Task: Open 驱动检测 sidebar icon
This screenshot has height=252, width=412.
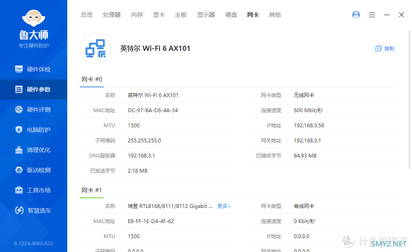Action: point(19,170)
